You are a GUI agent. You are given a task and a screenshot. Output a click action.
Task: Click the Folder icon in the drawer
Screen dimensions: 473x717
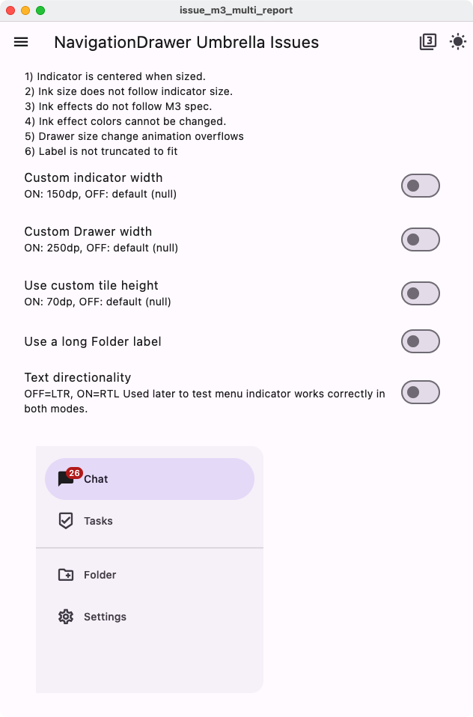tap(66, 575)
